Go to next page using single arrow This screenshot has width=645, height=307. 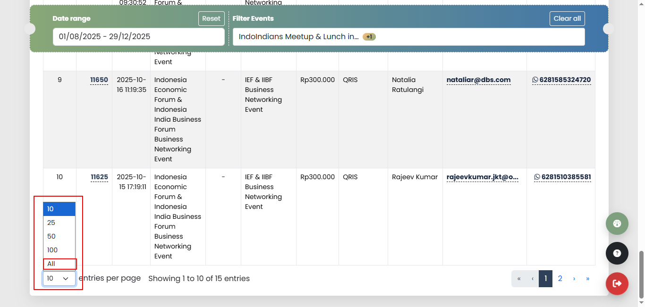[574, 279]
